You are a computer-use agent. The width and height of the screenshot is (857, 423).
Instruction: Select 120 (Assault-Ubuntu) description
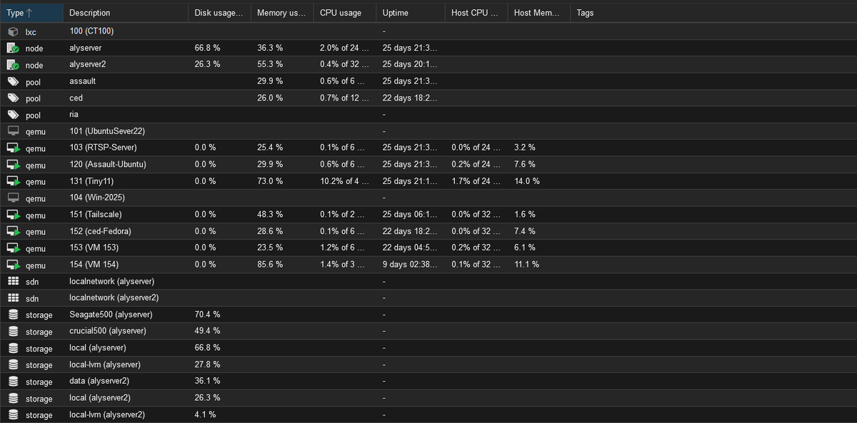pyautogui.click(x=108, y=165)
